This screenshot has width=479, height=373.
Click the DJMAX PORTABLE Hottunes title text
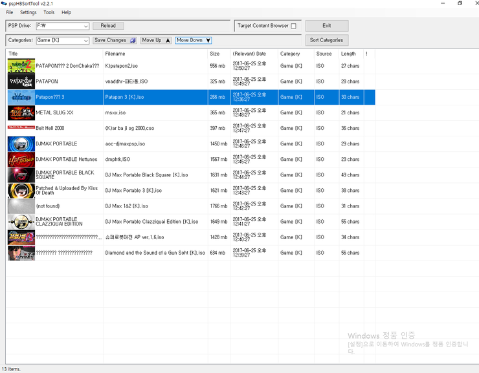pyautogui.click(x=67, y=159)
